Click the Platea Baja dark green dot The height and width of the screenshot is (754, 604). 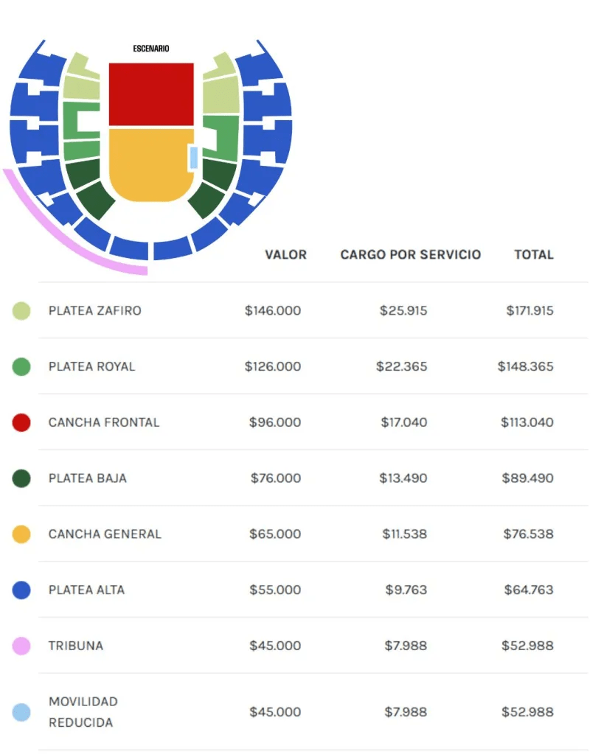point(21,478)
